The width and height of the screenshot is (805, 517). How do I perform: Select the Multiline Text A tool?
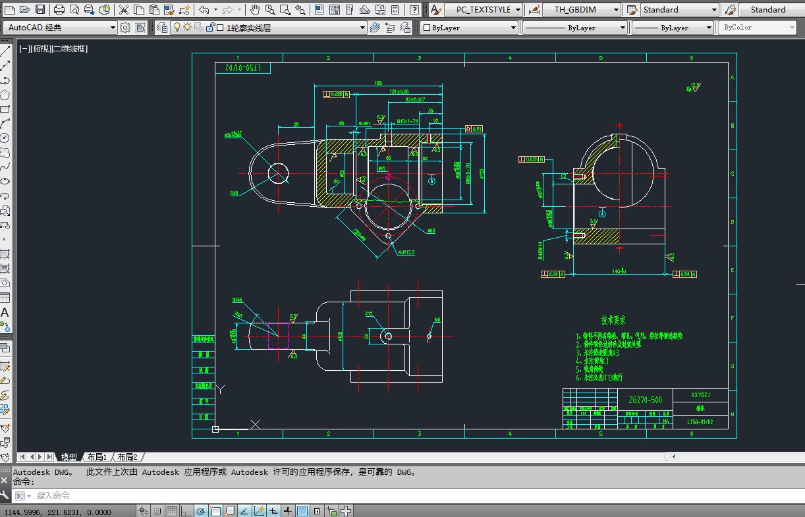tap(5, 312)
